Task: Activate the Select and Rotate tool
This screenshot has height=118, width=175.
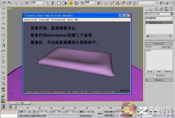Action: coord(76,3)
